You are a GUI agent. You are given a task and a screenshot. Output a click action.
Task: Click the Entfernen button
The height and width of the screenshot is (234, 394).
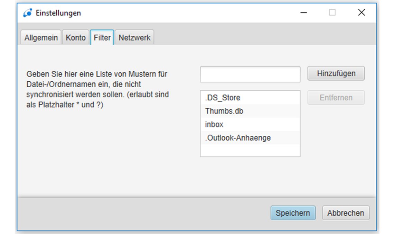click(336, 97)
